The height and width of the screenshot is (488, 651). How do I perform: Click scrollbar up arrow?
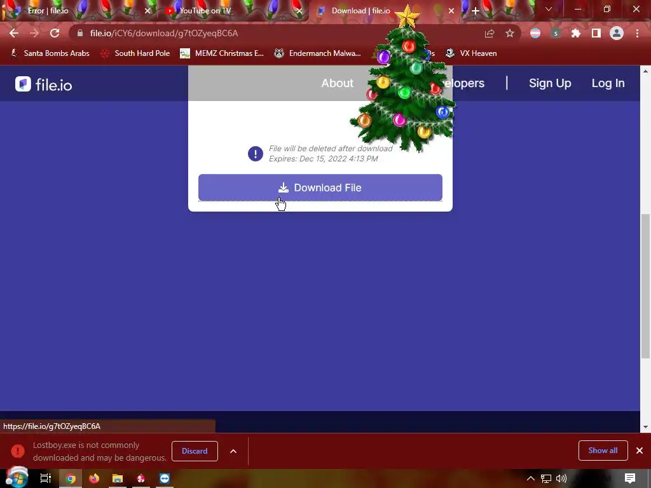(645, 71)
